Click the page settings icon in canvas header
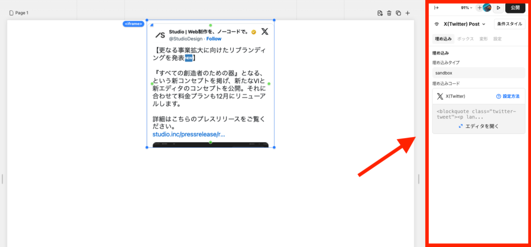The image size is (531, 247). click(x=380, y=13)
